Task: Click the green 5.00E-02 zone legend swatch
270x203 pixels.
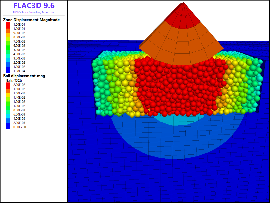Action: [8, 50]
